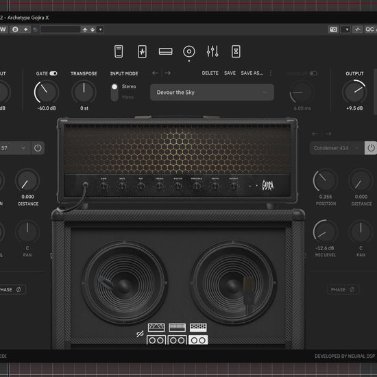The image size is (377, 377).
Task: Click the right mic MIC LEVEL knob
Action: 326,232
